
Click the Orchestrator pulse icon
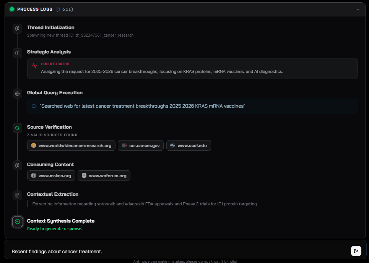(x=34, y=65)
